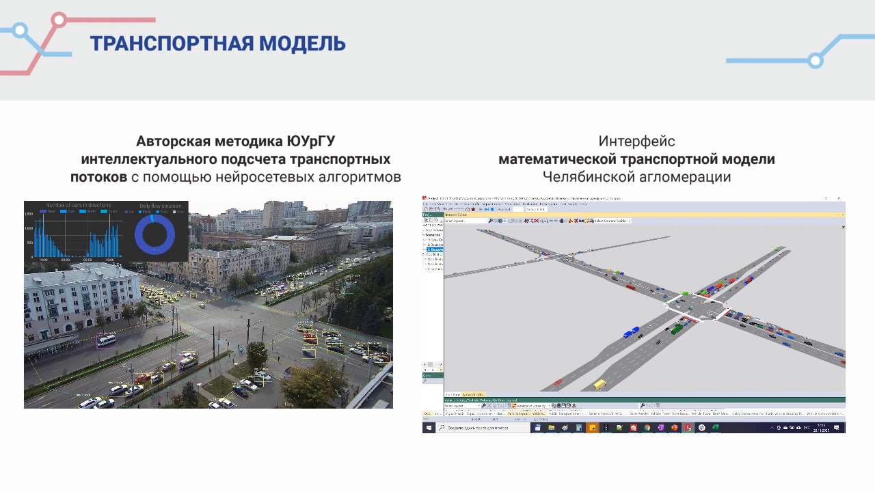Select the Scenarios node in the project tree
875x492 pixels.
433,234
